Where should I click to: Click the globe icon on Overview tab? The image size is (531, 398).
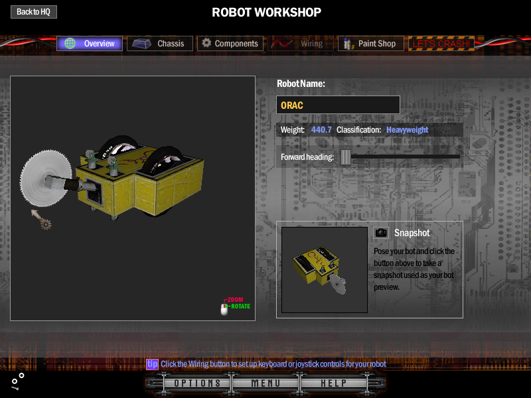[x=70, y=43]
